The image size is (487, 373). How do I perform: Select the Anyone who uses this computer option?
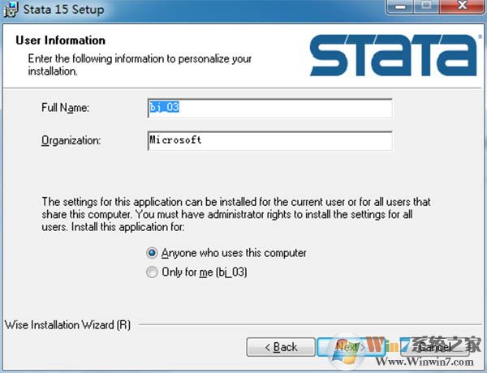[152, 253]
